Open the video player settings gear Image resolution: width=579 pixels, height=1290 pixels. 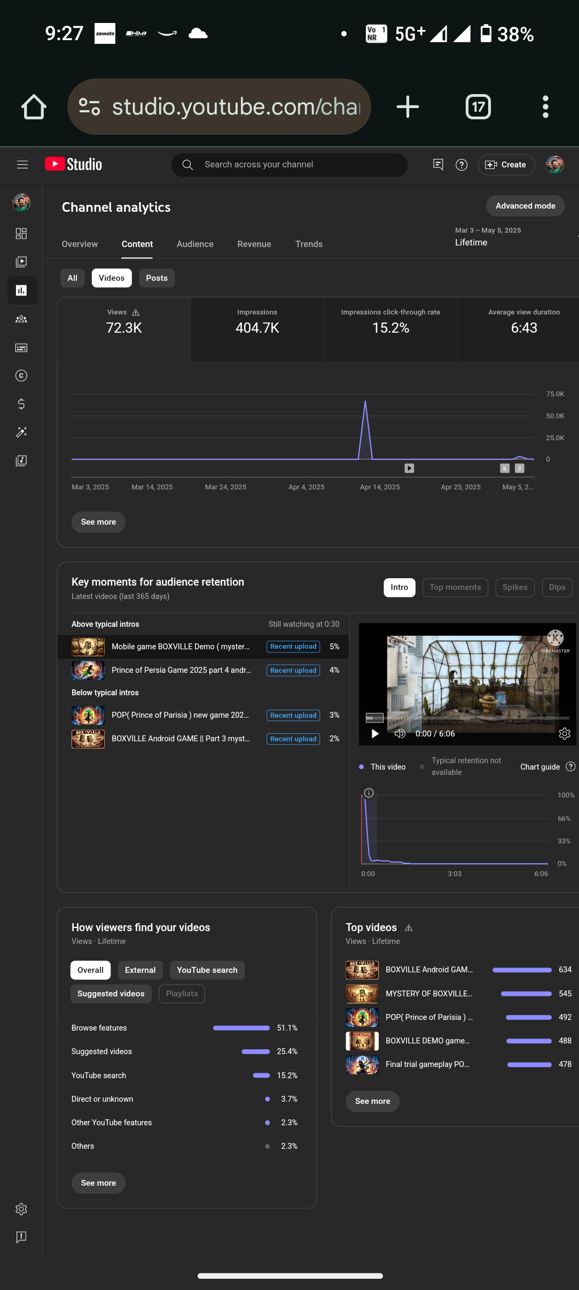[565, 733]
